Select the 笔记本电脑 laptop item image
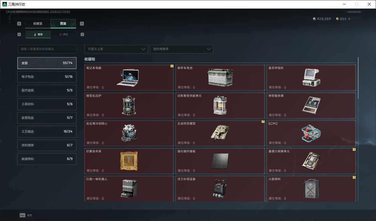 [128, 77]
